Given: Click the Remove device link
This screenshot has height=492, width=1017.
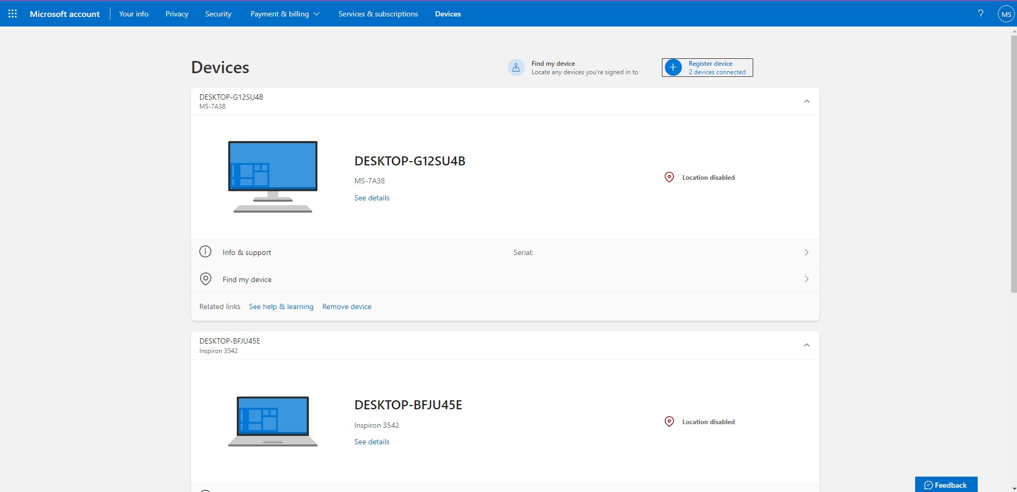Looking at the screenshot, I should coord(347,306).
